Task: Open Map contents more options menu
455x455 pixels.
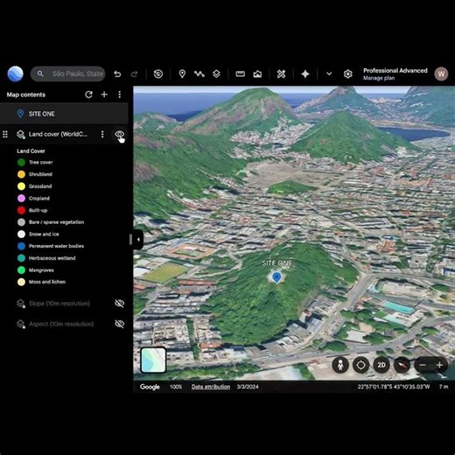Action: pyautogui.click(x=120, y=94)
